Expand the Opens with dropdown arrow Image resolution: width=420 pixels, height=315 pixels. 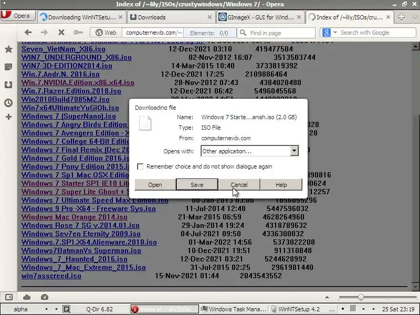[x=294, y=151]
